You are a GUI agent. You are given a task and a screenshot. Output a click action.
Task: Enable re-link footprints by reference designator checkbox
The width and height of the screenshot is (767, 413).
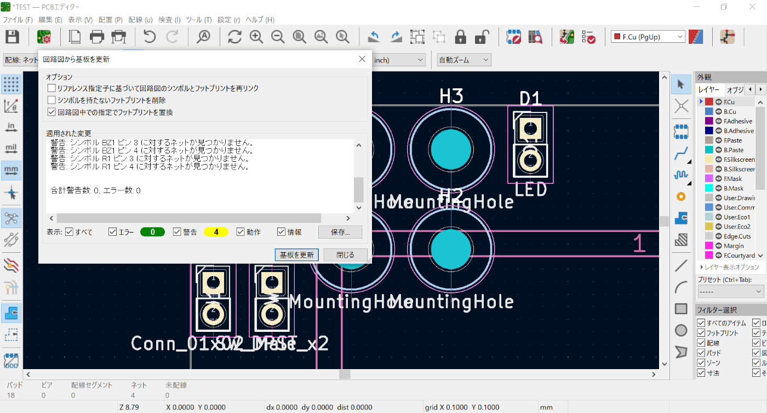pyautogui.click(x=51, y=88)
